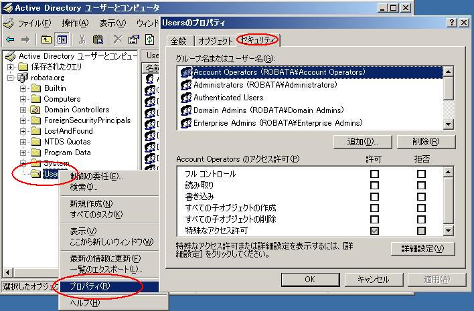This screenshot has height=311, width=474.
Task: Select Domain Admins (ROBATA¥Domain Admins) entry
Action: point(268,110)
